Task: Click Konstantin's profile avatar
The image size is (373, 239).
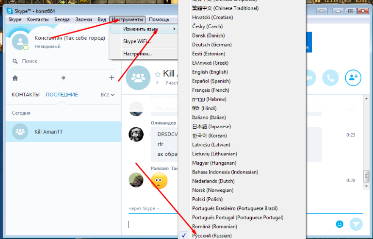Action: (x=20, y=41)
